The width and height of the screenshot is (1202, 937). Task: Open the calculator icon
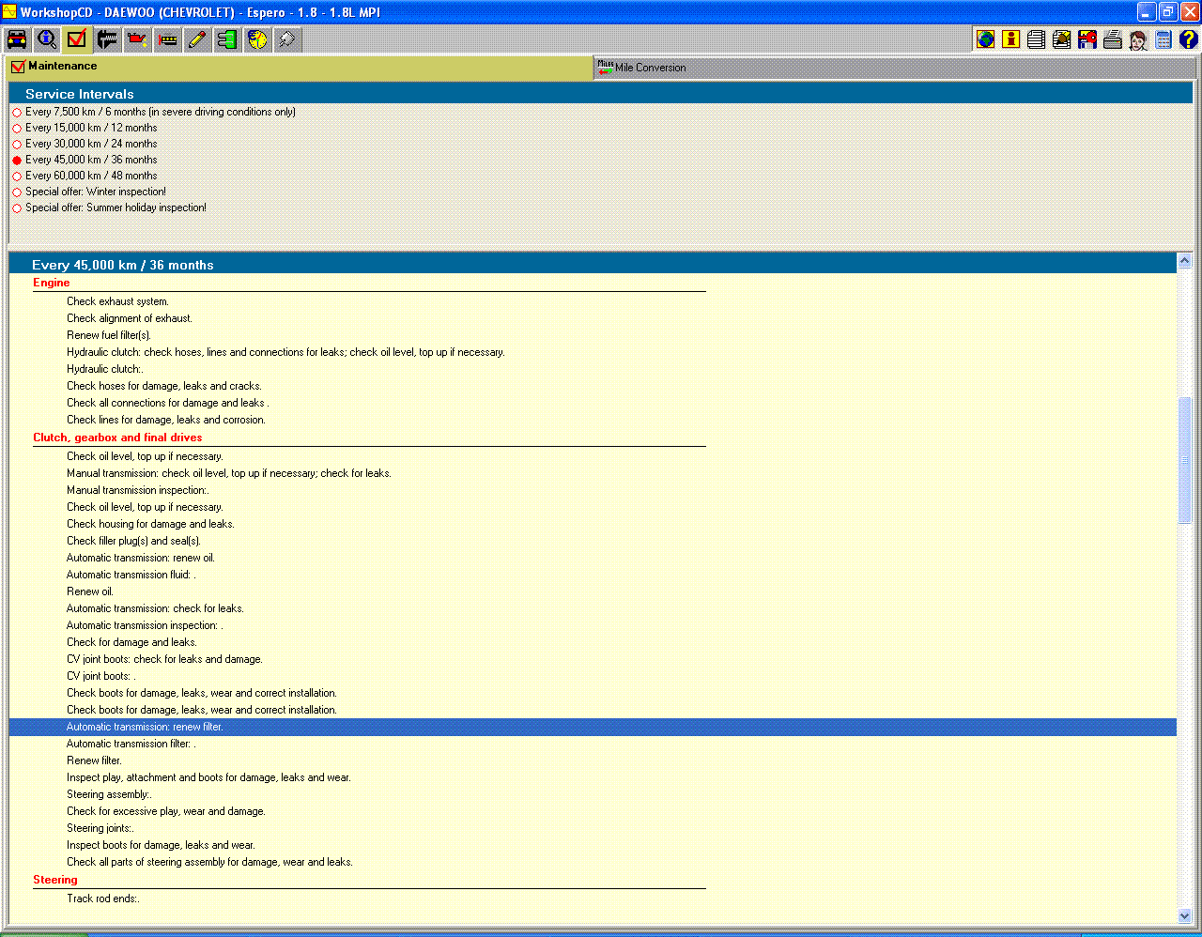tap(1163, 39)
